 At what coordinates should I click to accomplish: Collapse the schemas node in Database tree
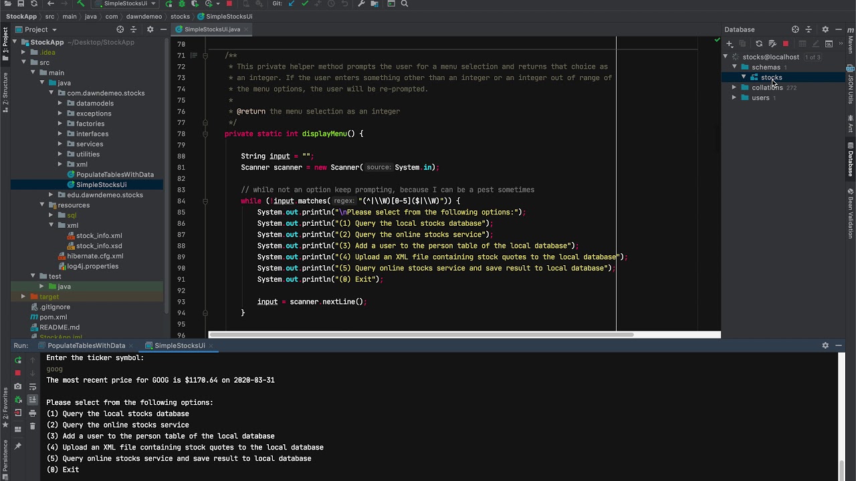734,67
